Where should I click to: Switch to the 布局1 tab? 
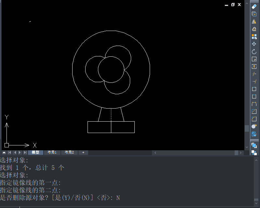click(52, 152)
